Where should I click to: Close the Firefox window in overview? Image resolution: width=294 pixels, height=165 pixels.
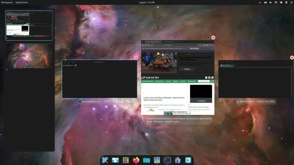pos(213,38)
